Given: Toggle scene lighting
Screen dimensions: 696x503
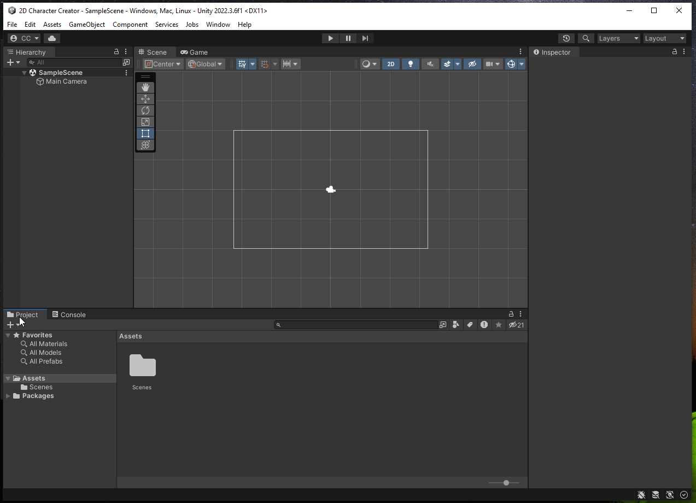Looking at the screenshot, I should click(410, 64).
